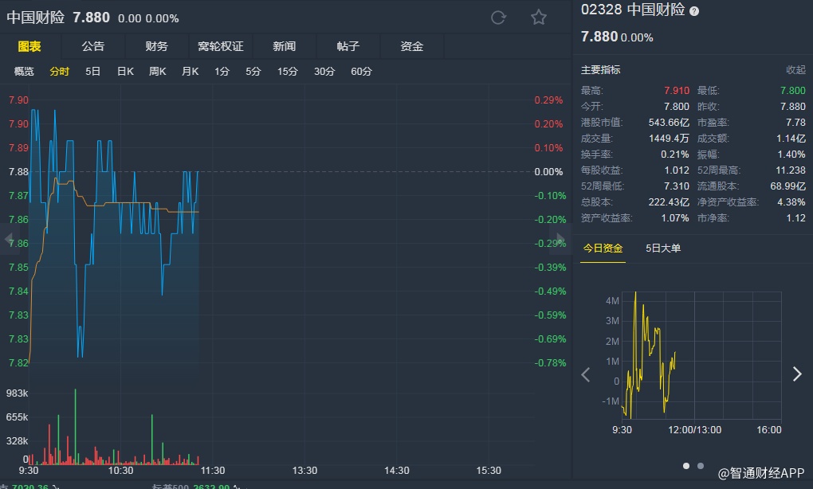Open the 今日资金 panel

[603, 248]
